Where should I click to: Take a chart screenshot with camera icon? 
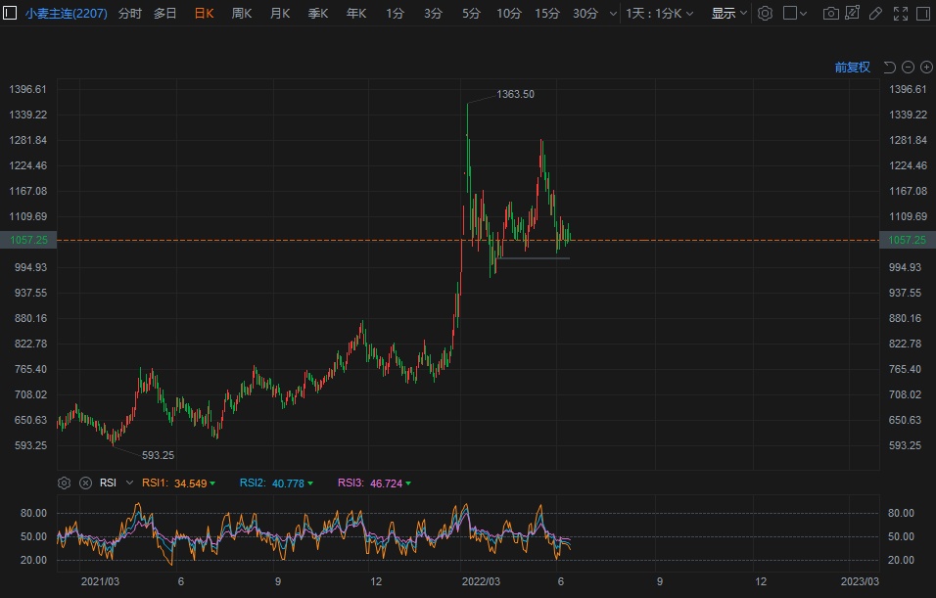click(x=830, y=14)
